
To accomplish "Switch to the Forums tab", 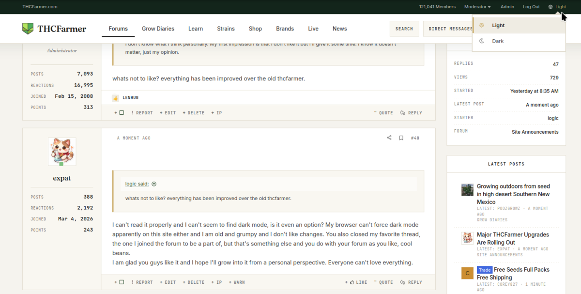I will [x=118, y=29].
